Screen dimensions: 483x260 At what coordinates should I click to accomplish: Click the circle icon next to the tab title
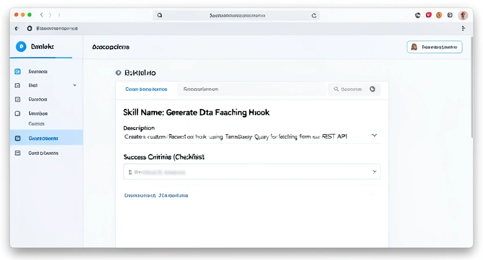(x=30, y=28)
